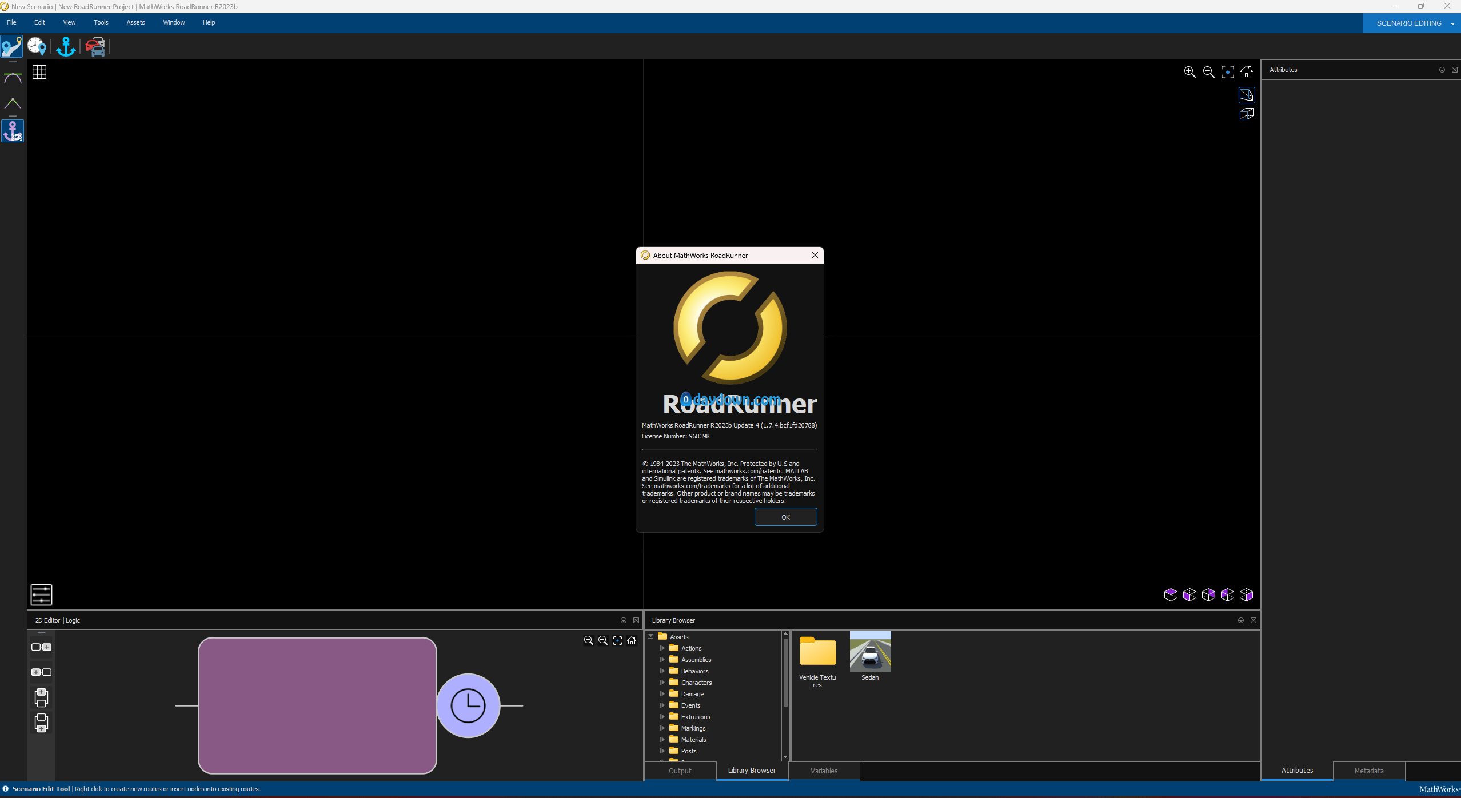
Task: Toggle the anchor visibility eye button
Action: pyautogui.click(x=13, y=131)
